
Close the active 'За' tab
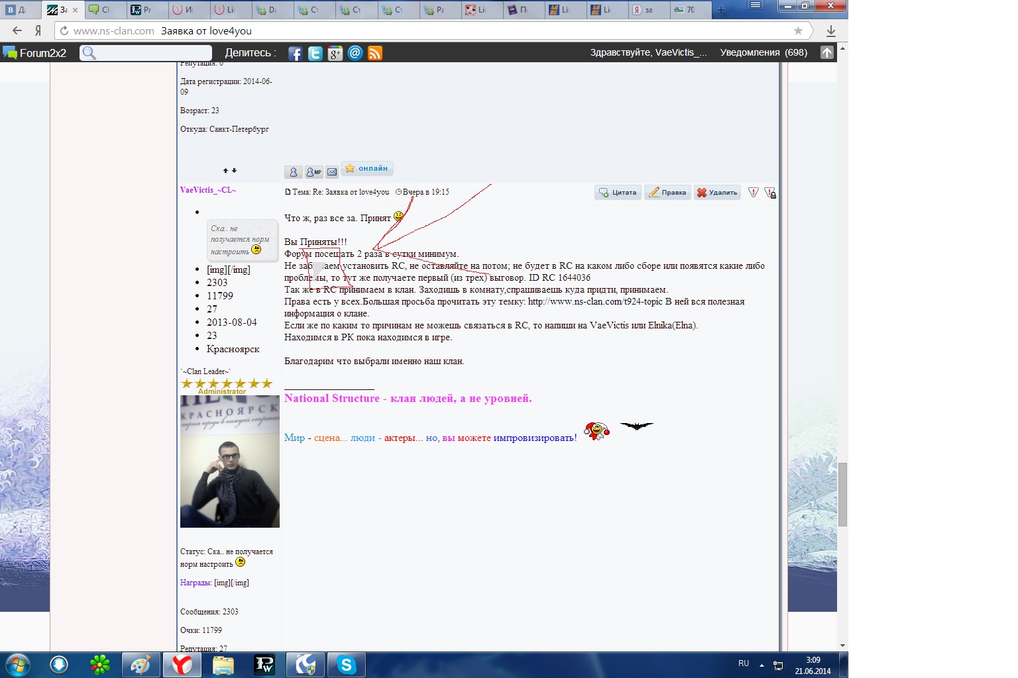[75, 10]
